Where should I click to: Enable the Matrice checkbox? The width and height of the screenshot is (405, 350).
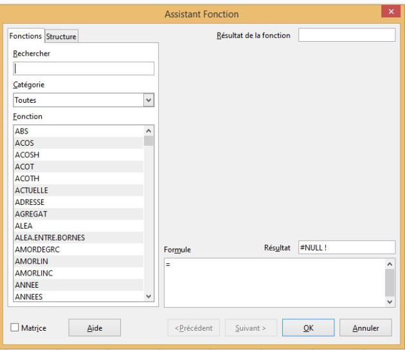tap(15, 328)
